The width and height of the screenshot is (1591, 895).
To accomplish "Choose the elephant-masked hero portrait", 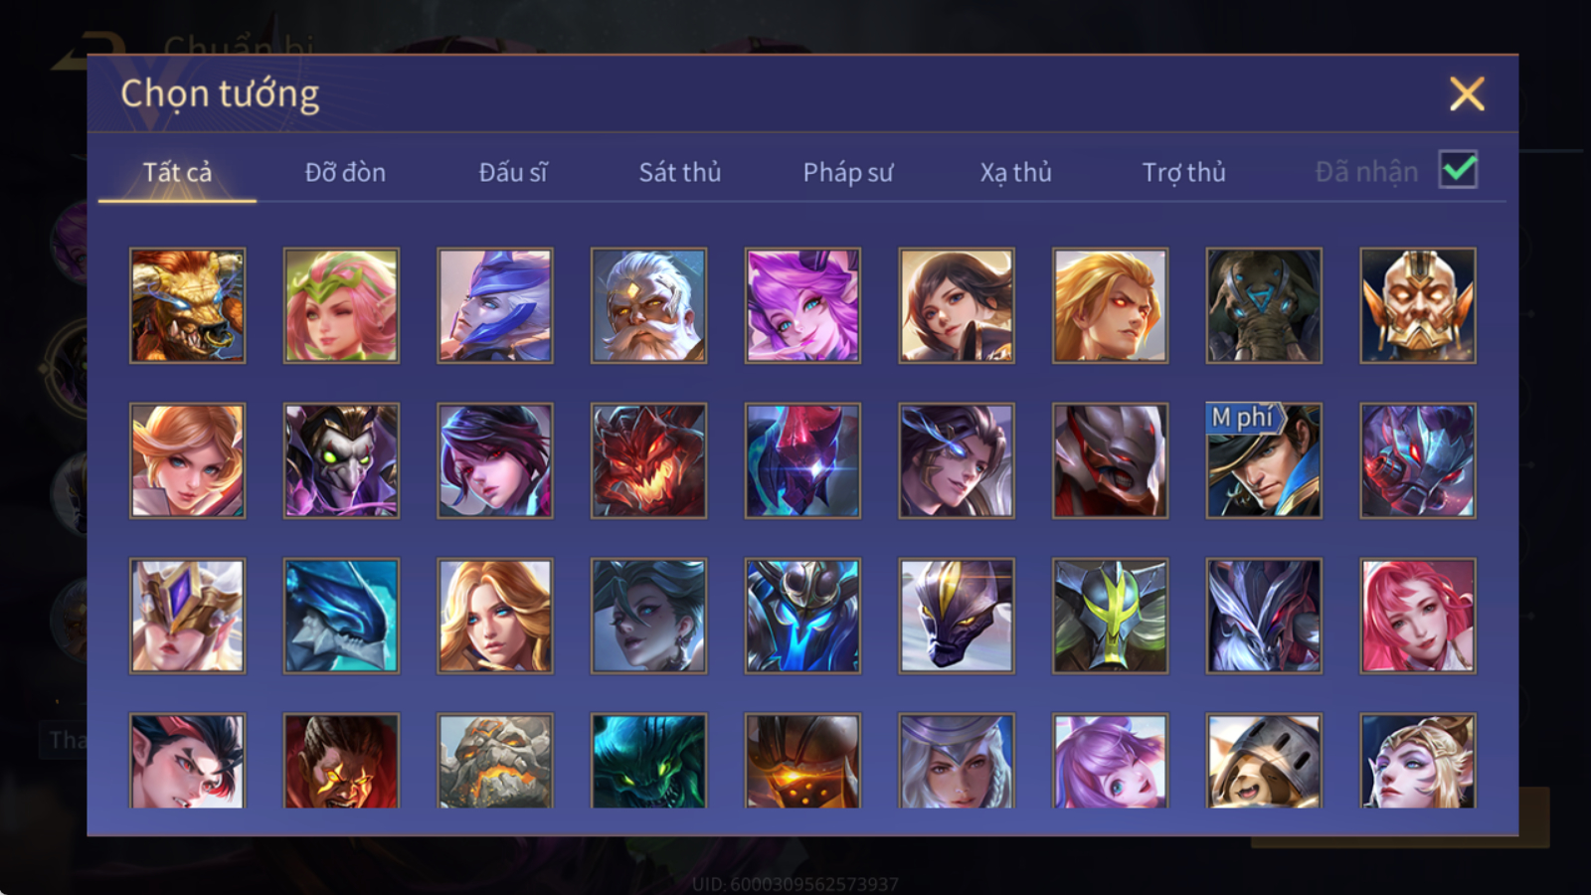I will point(1264,305).
